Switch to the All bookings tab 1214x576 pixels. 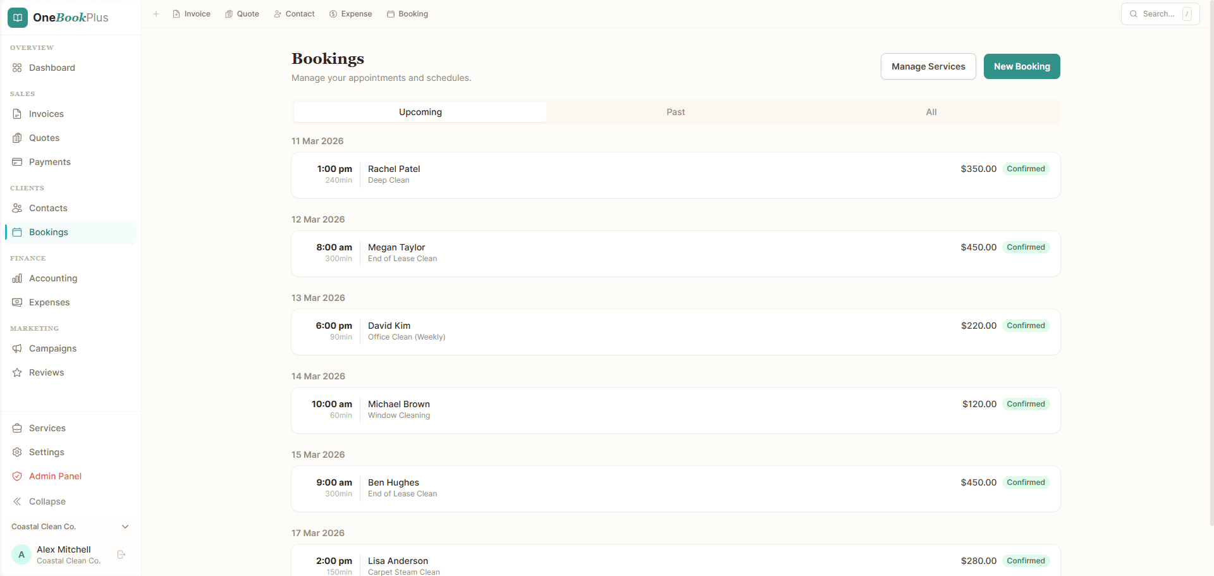(931, 112)
